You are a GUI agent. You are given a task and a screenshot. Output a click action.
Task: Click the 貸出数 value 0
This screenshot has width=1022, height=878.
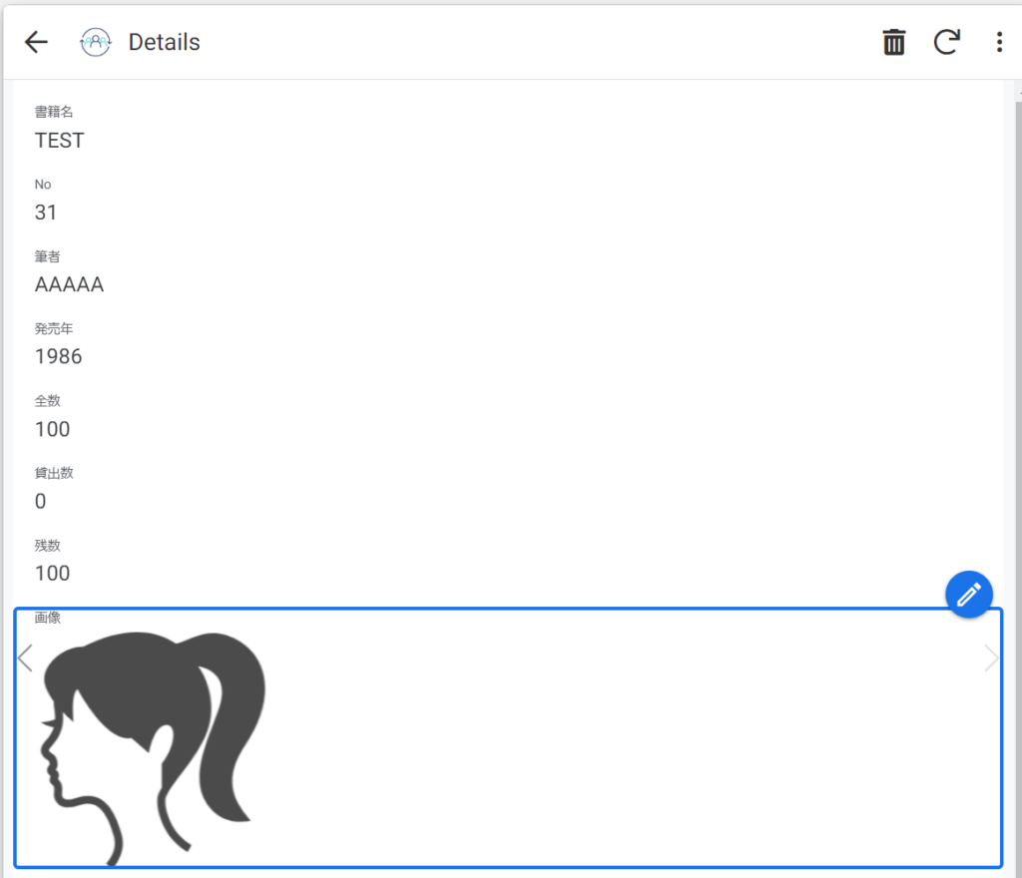click(x=40, y=502)
